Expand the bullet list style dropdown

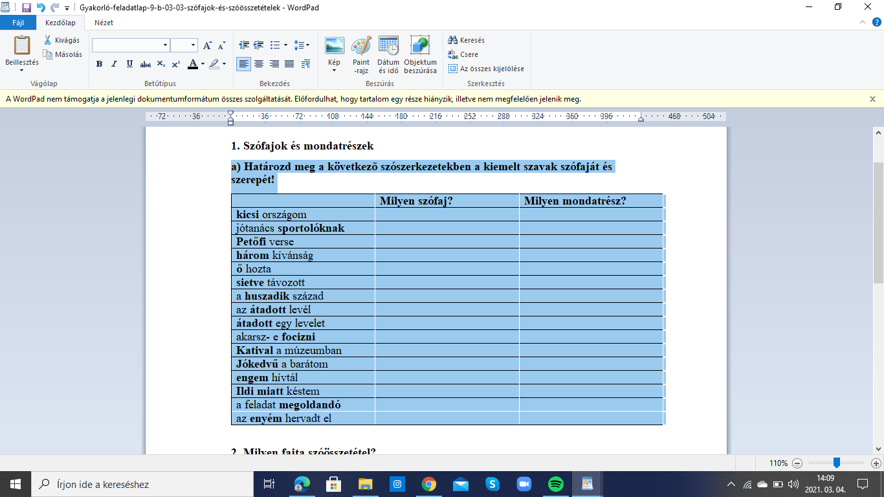(286, 45)
